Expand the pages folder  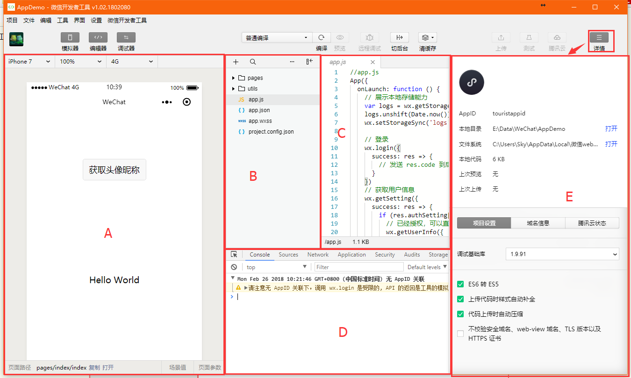234,78
